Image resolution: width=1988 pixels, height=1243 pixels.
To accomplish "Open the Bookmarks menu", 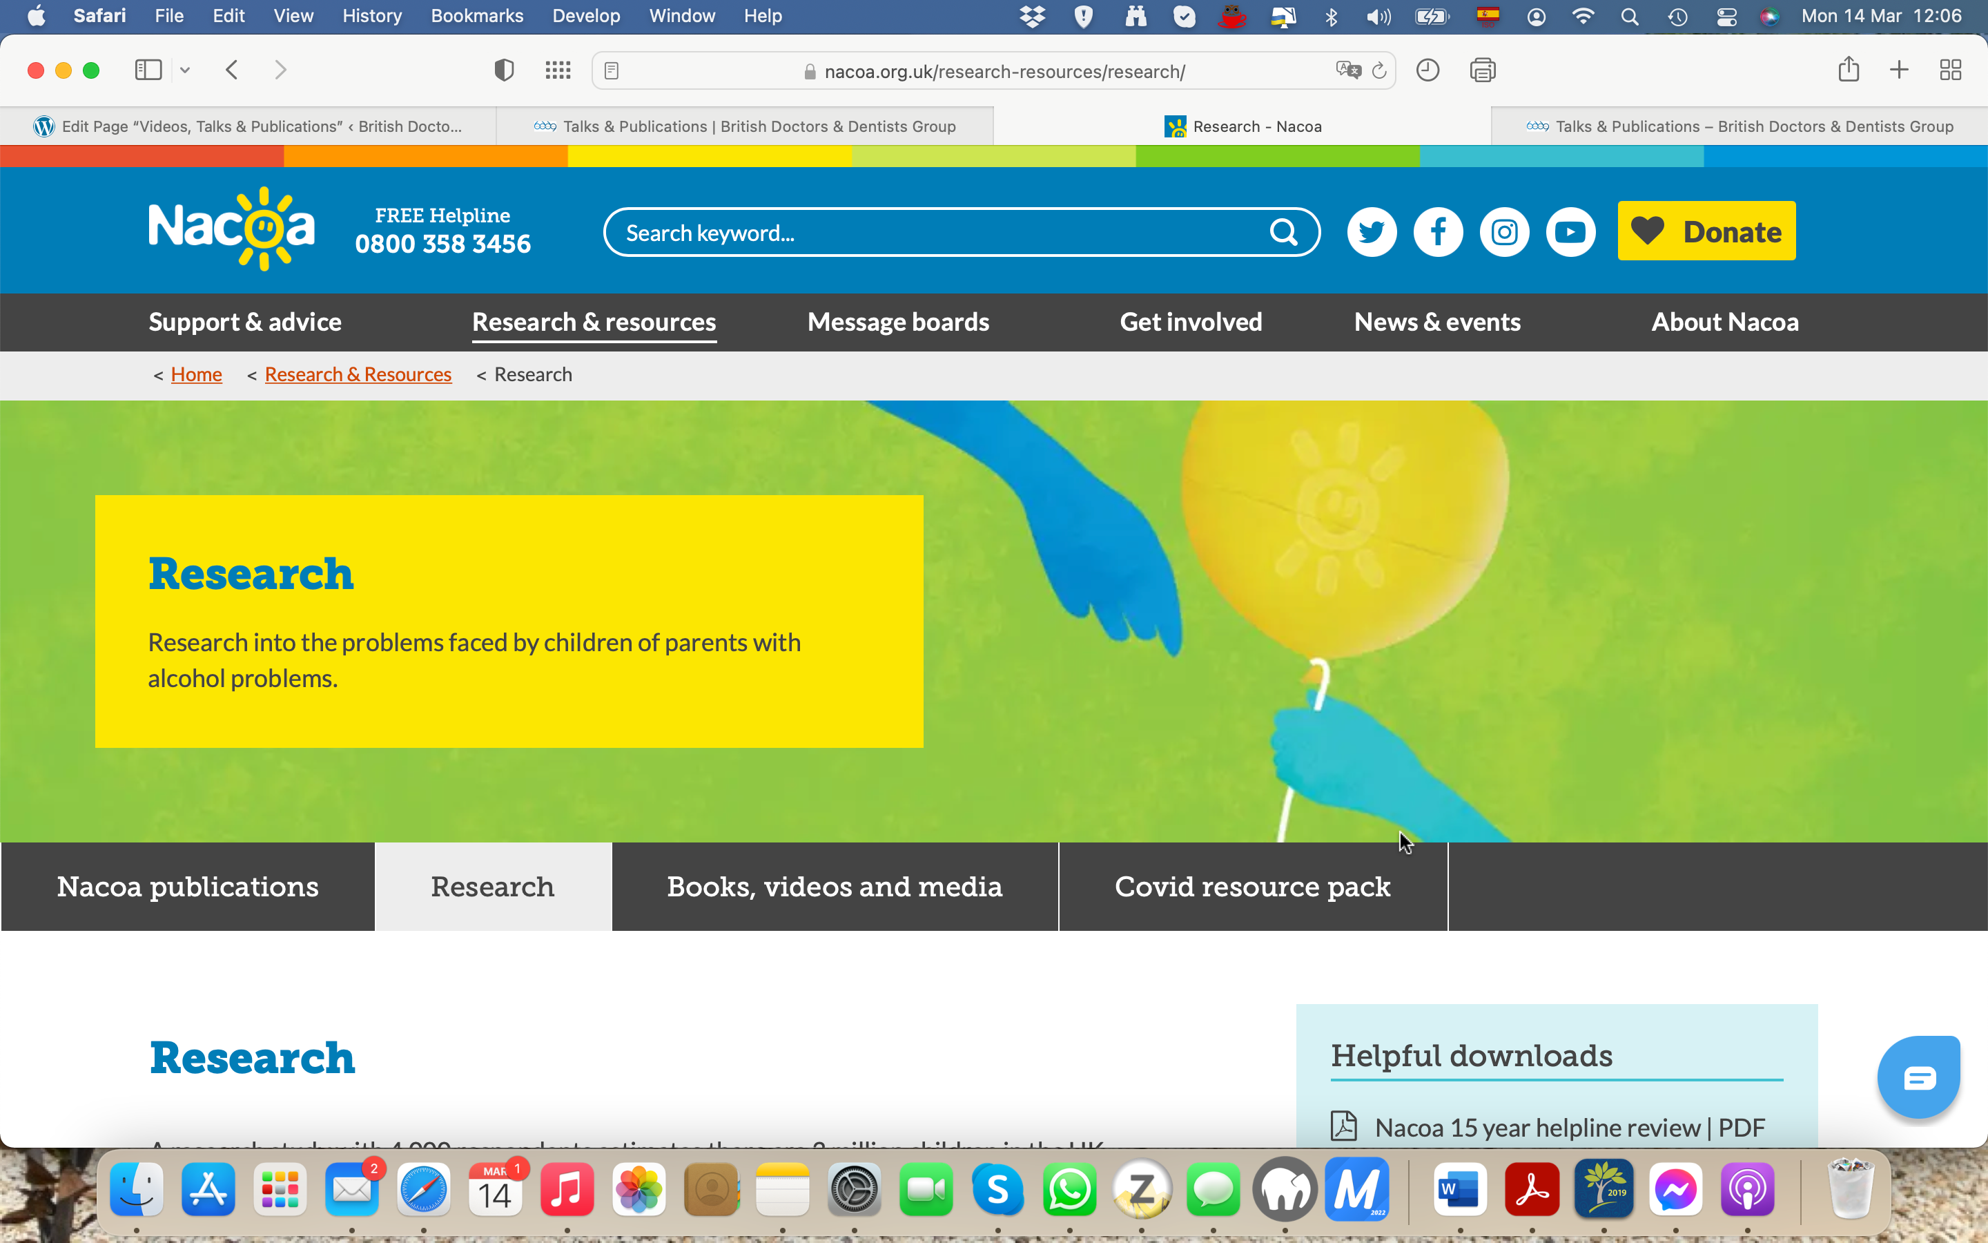I will (476, 17).
